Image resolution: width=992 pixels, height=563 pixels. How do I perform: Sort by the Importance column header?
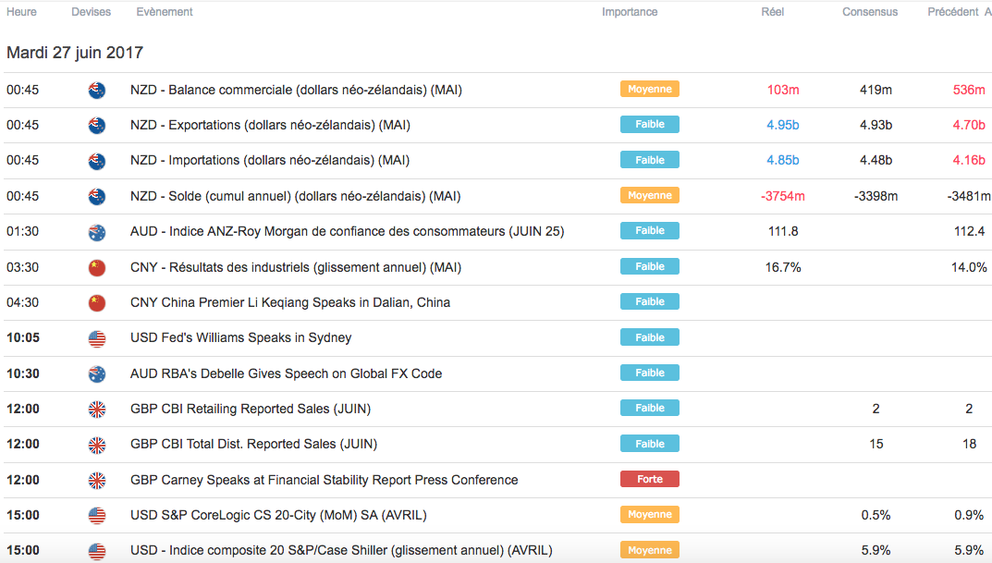pos(630,12)
